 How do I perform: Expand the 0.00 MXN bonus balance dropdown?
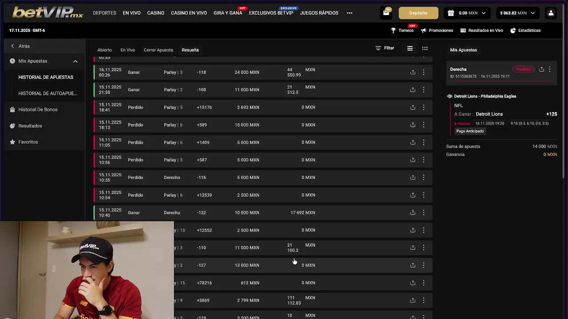pyautogui.click(x=483, y=13)
